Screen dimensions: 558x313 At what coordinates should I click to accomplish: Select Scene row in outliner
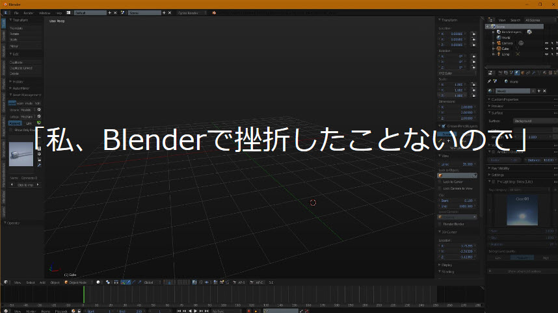coord(515,27)
